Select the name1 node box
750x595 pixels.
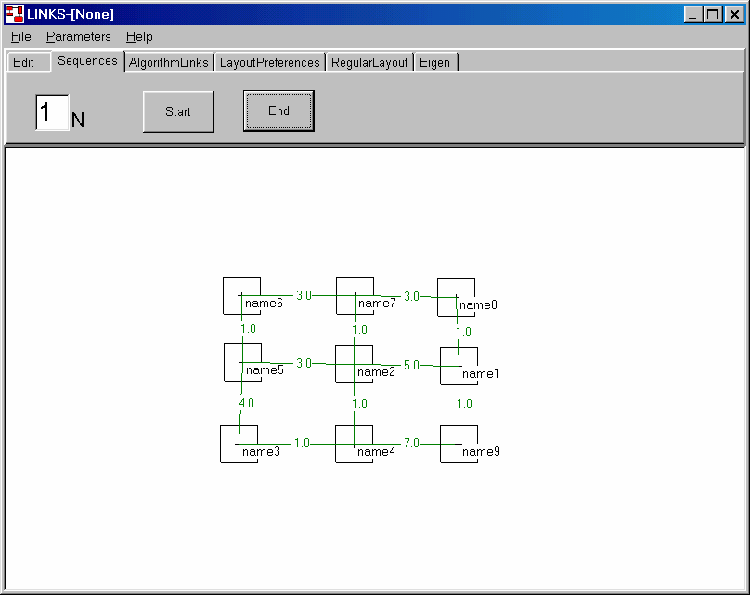point(459,366)
